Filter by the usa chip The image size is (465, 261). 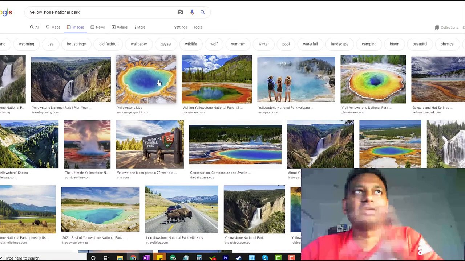coord(50,44)
